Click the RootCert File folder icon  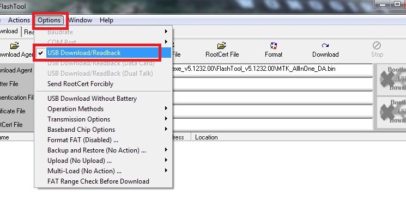click(x=222, y=46)
